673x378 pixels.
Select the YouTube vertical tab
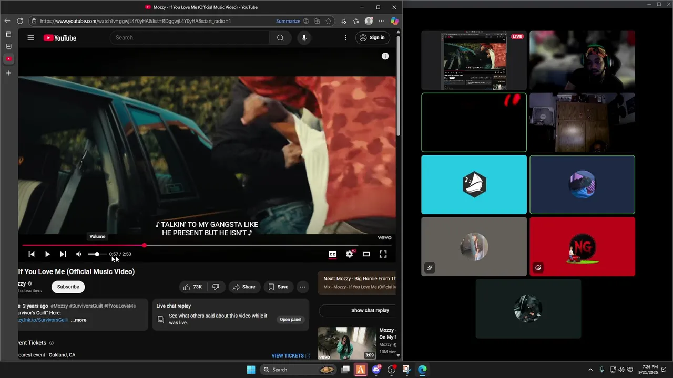pos(8,59)
